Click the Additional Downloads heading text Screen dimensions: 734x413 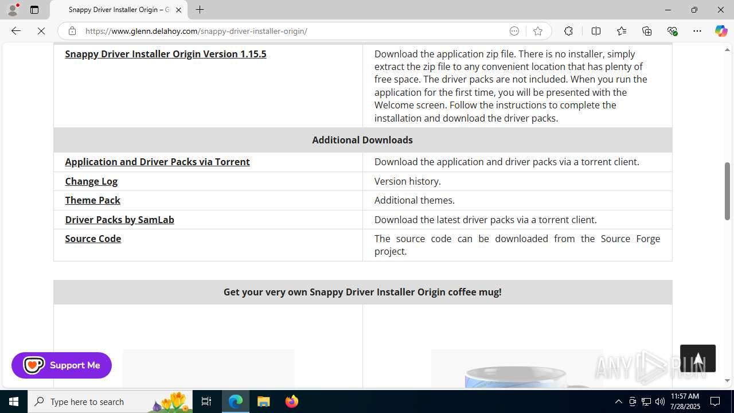tap(362, 140)
